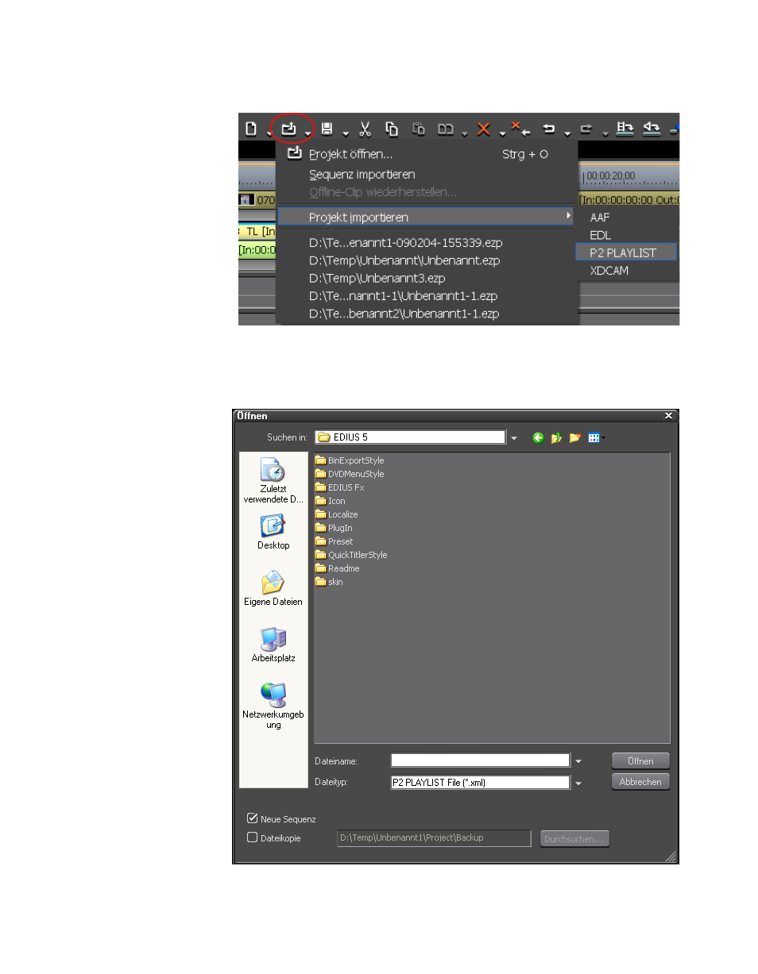Click the Save Project floppy icon
Image resolution: width=758 pixels, height=974 pixels.
pos(327,129)
